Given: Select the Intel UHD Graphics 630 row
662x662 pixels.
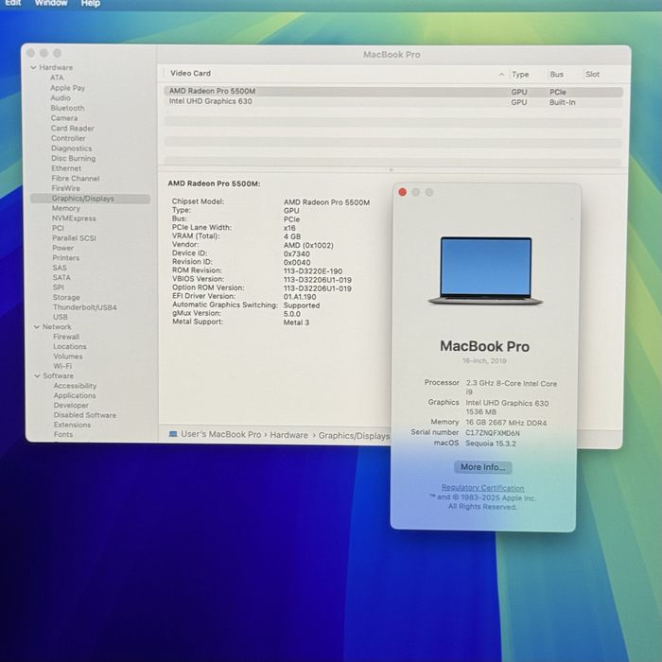Looking at the screenshot, I should click(x=393, y=102).
